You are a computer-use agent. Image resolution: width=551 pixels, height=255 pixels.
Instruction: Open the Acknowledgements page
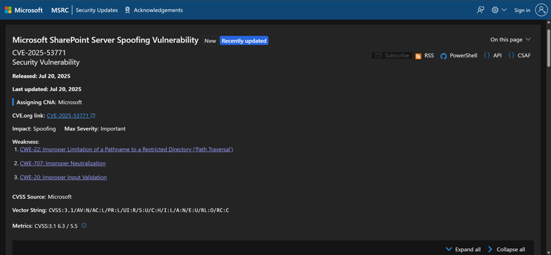(x=158, y=10)
